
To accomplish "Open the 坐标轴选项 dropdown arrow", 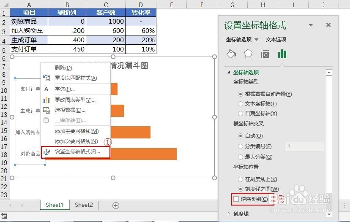I will [257, 40].
